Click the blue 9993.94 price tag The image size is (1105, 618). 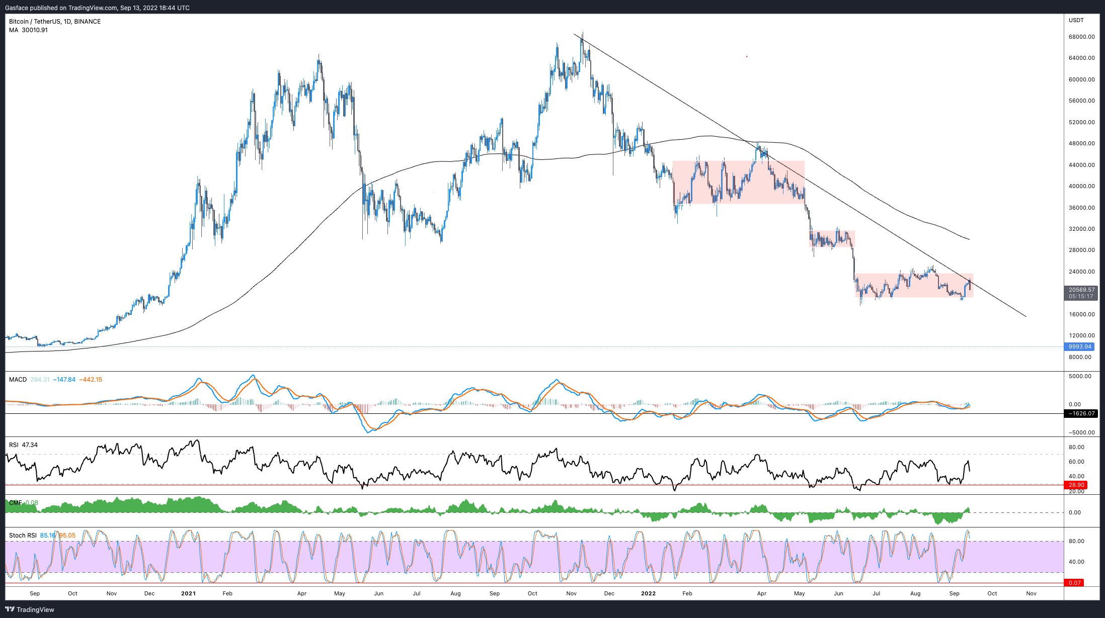tap(1080, 346)
